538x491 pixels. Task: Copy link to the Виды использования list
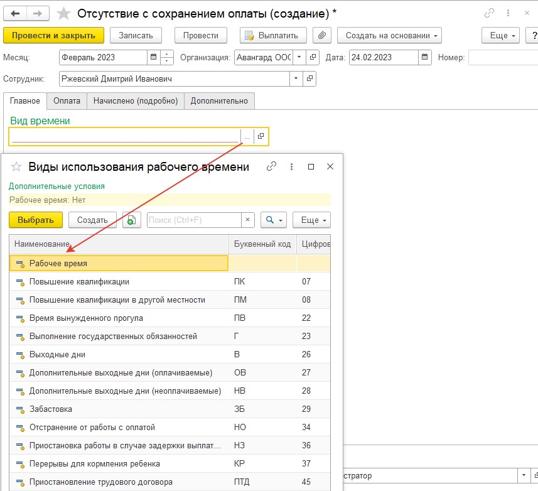[271, 166]
